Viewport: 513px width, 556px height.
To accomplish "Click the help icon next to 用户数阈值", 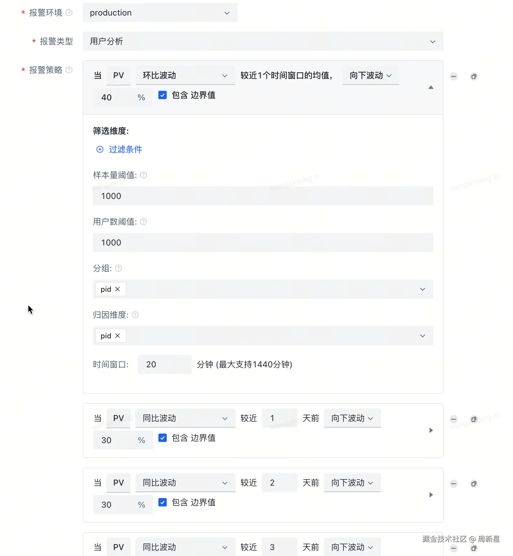I will [x=143, y=222].
